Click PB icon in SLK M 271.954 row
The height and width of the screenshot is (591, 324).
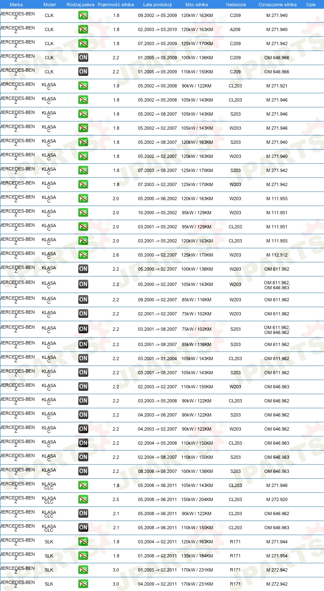pos(83,556)
